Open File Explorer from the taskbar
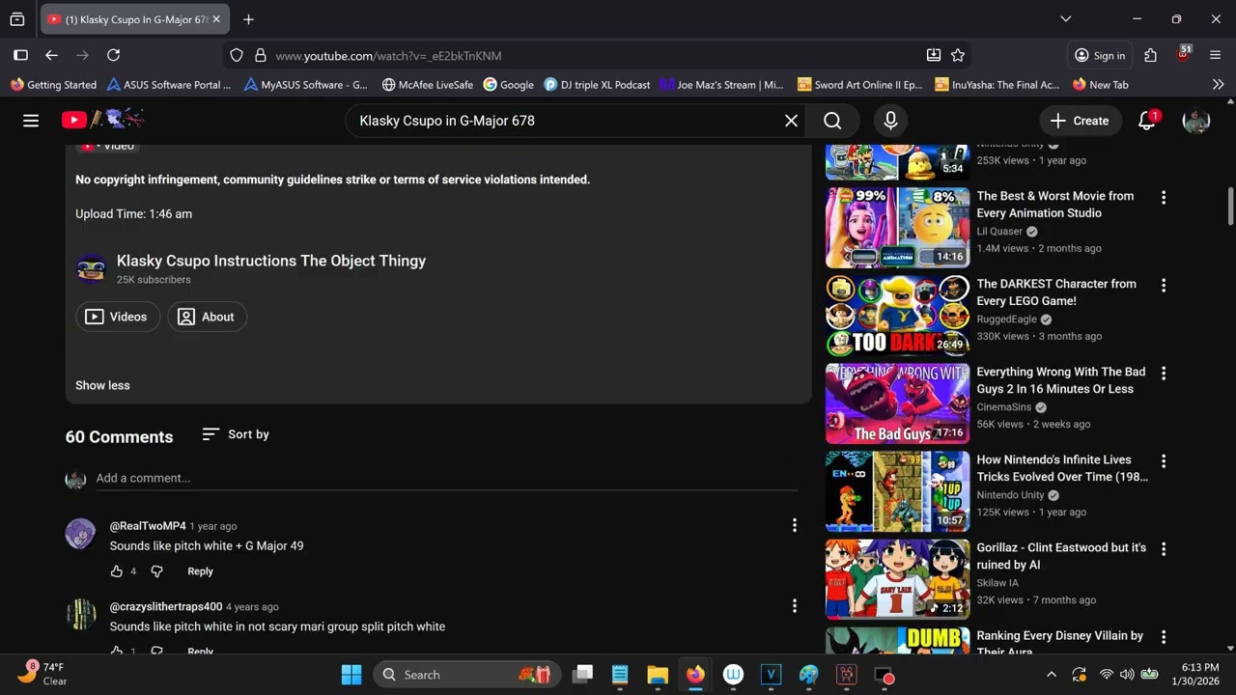Image resolution: width=1236 pixels, height=695 pixels. coord(658,675)
